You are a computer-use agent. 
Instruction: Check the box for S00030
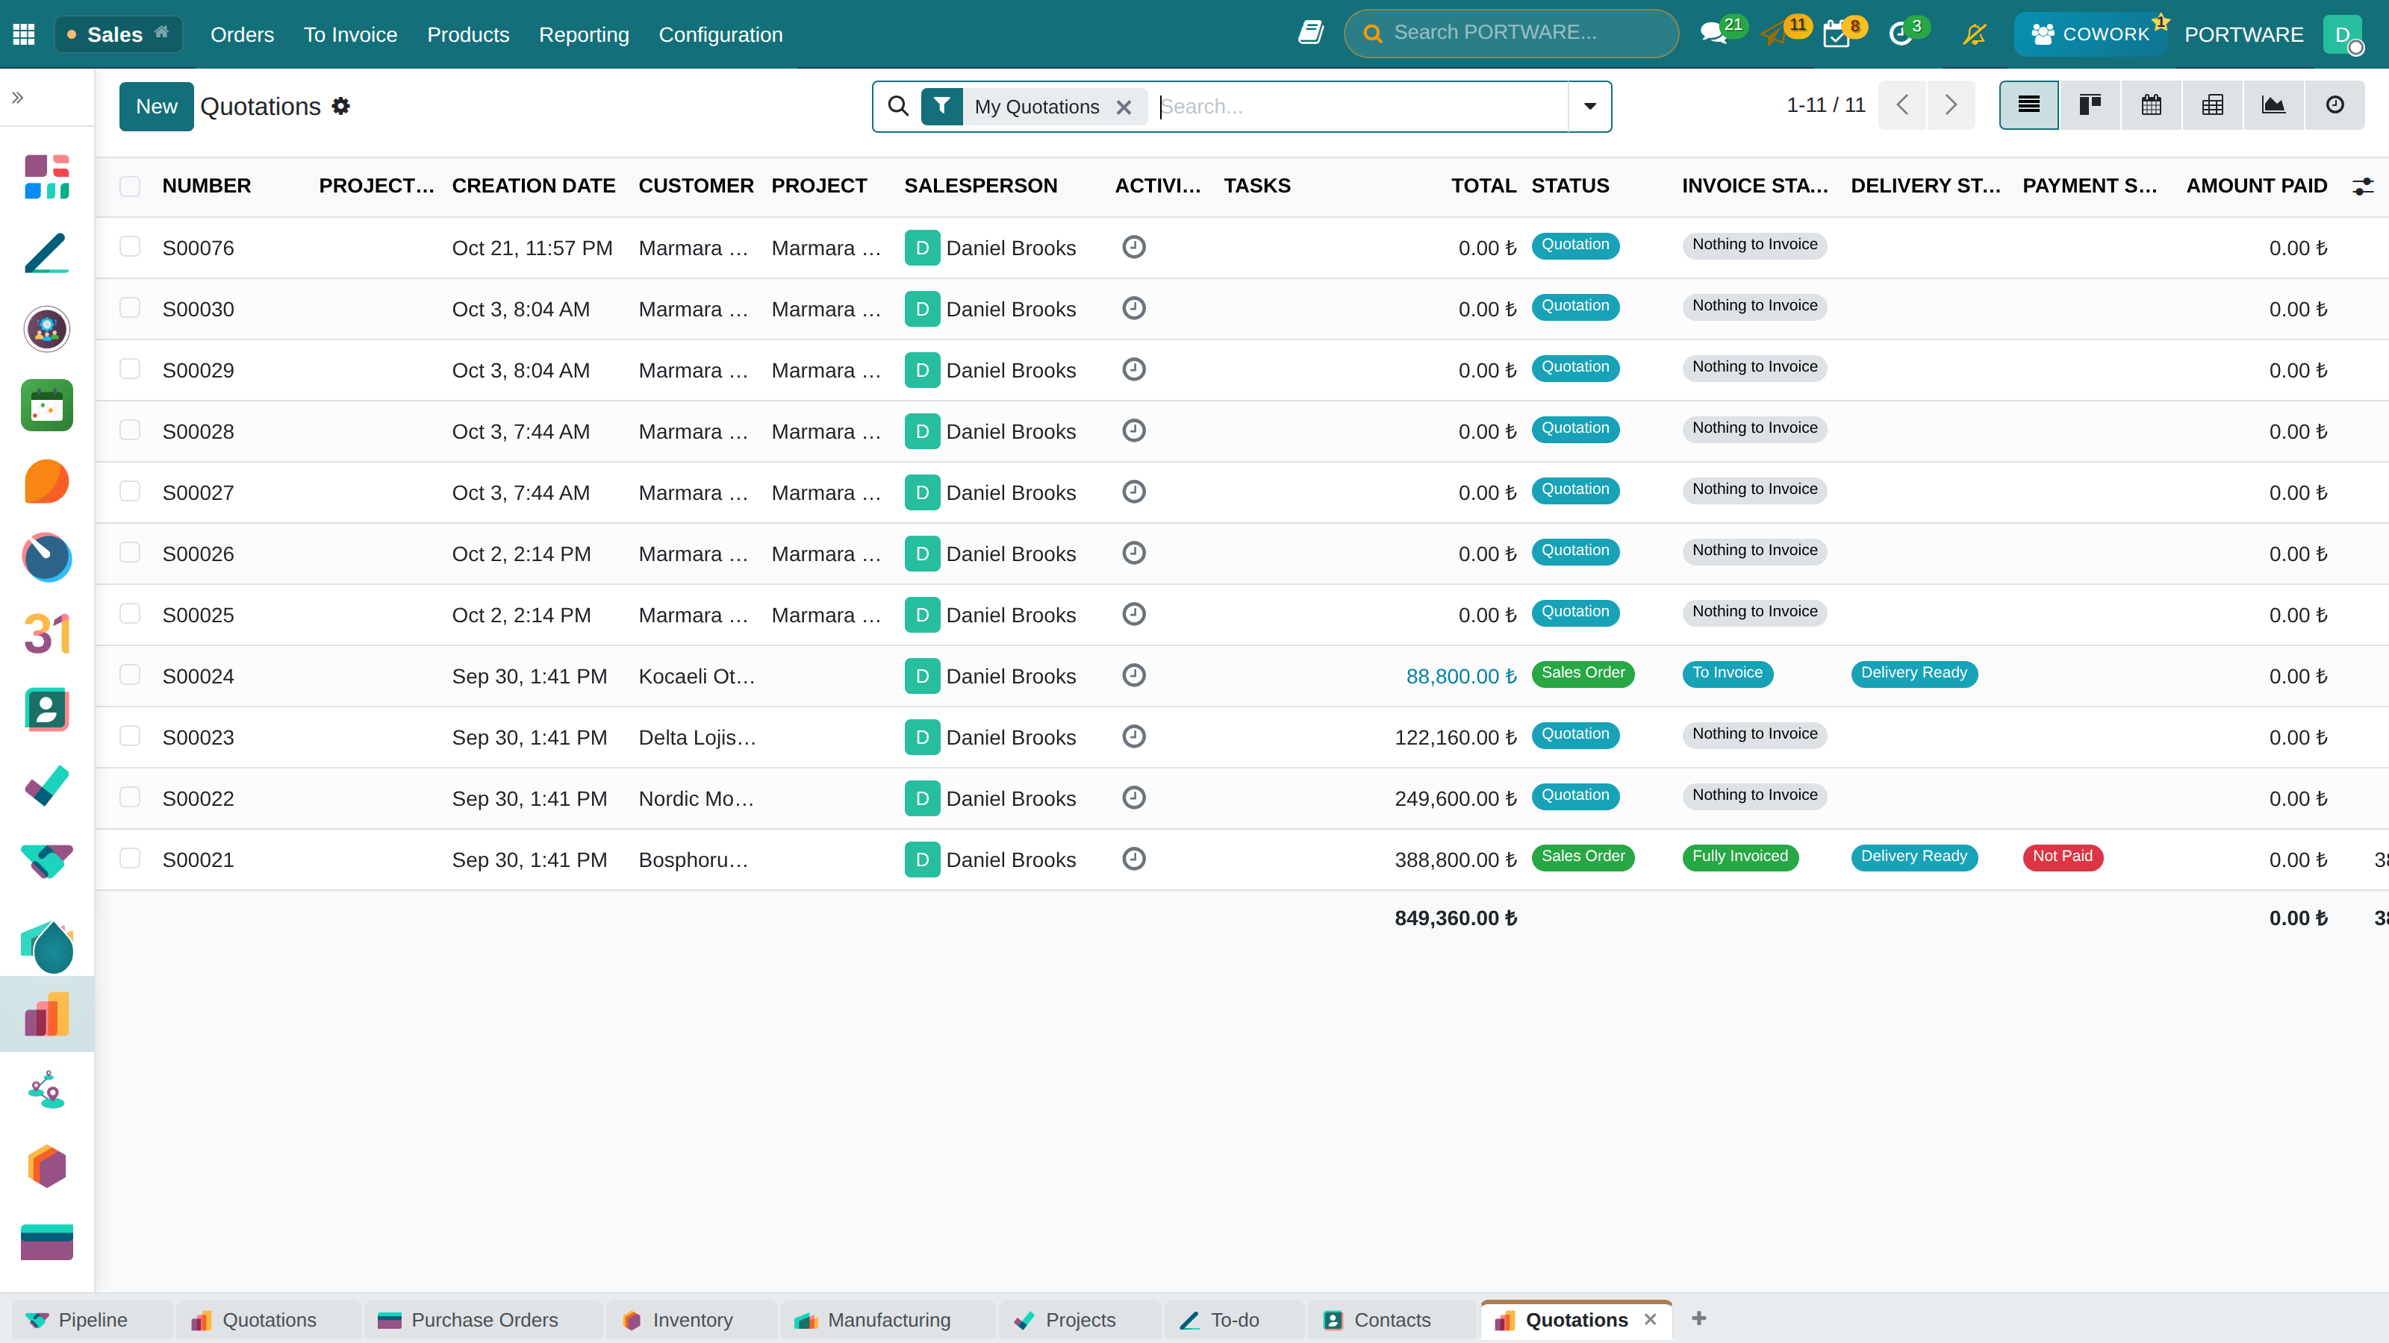tap(130, 307)
